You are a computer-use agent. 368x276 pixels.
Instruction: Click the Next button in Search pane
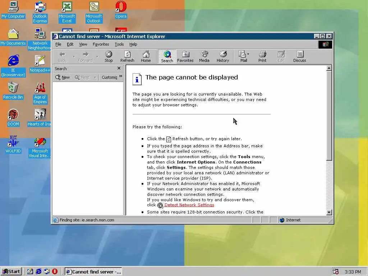click(x=82, y=77)
